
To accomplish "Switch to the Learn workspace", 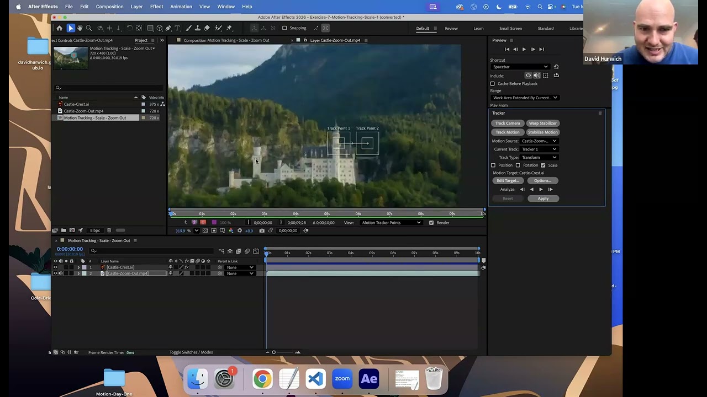I will (478, 29).
